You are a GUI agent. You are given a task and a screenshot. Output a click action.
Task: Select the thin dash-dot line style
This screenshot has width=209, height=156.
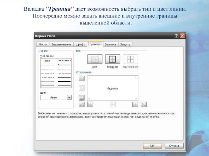pos(48,77)
